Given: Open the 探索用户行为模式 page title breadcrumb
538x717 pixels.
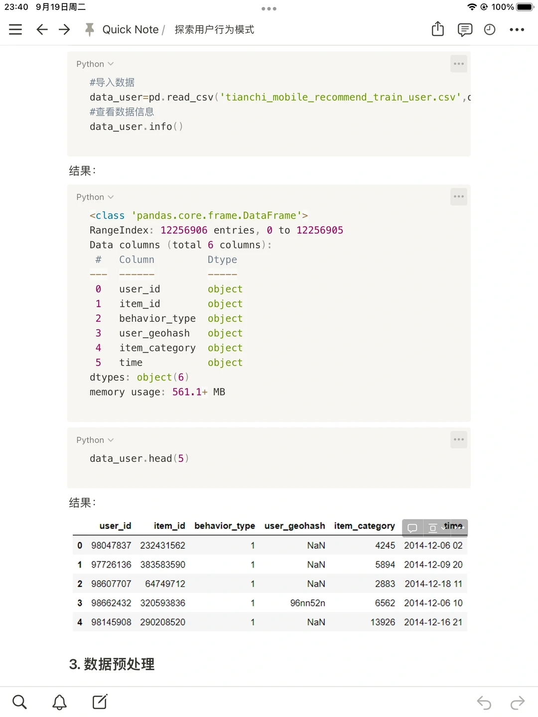Looking at the screenshot, I should [214, 29].
